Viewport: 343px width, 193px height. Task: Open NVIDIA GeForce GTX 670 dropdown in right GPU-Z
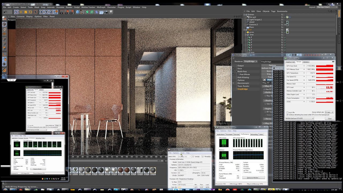(300, 118)
